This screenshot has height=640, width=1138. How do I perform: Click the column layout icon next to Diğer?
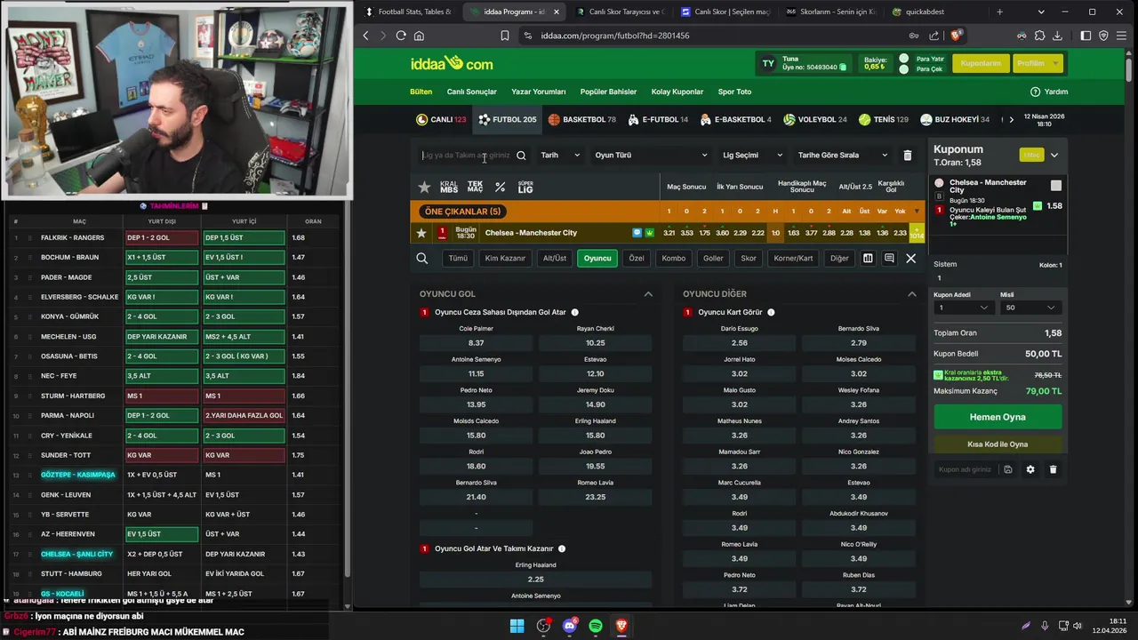[868, 259]
